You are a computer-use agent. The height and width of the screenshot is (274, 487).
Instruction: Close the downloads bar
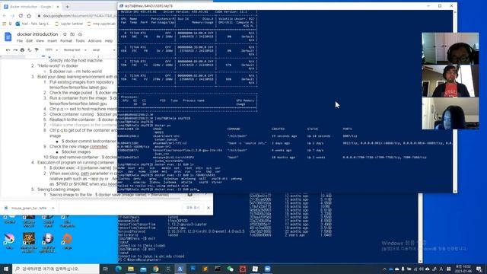point(208,208)
